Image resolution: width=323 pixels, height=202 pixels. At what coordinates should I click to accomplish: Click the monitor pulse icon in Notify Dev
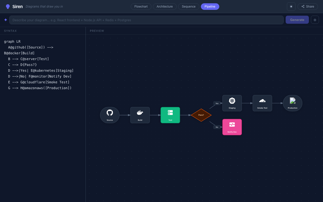tap(232, 124)
